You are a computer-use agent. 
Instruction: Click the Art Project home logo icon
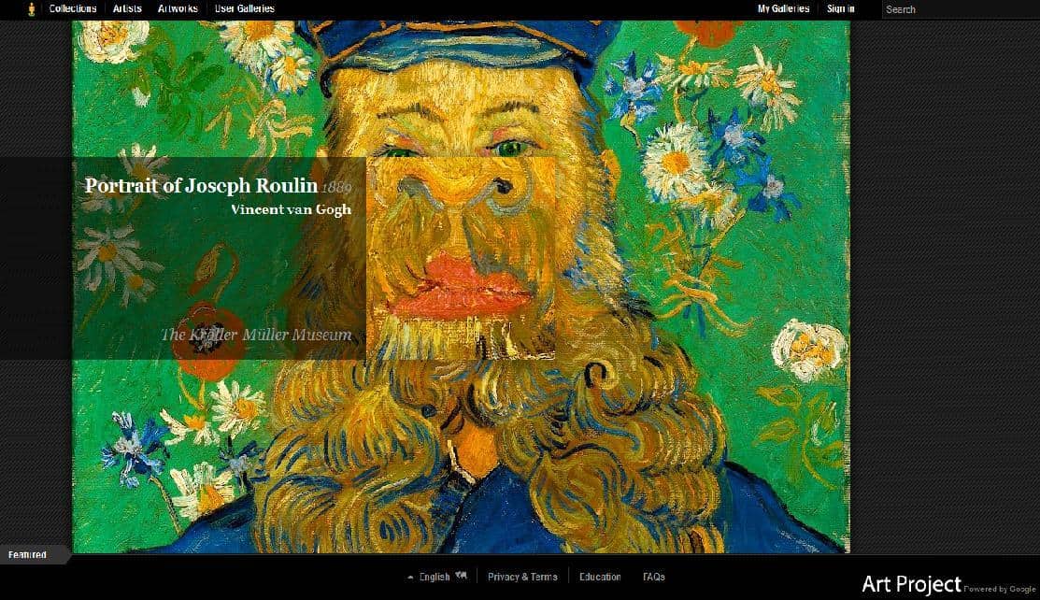(31, 9)
